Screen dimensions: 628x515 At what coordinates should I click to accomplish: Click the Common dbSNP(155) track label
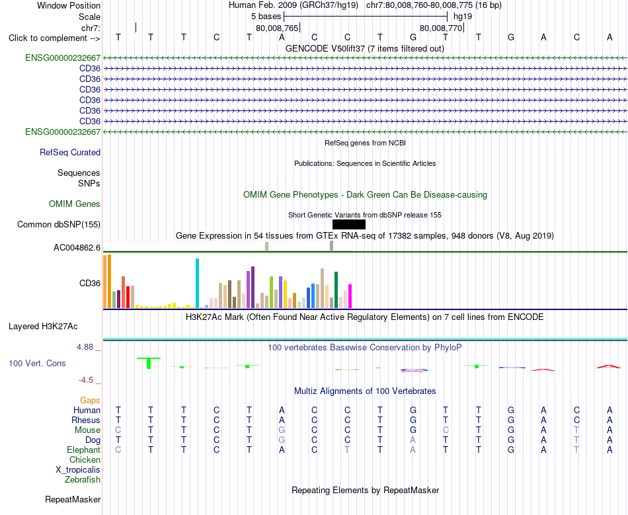58,224
